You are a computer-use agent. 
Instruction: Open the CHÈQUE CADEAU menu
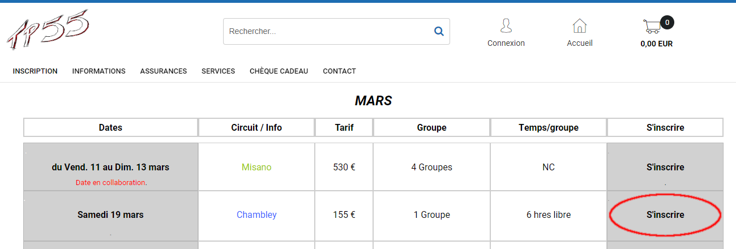pos(279,71)
